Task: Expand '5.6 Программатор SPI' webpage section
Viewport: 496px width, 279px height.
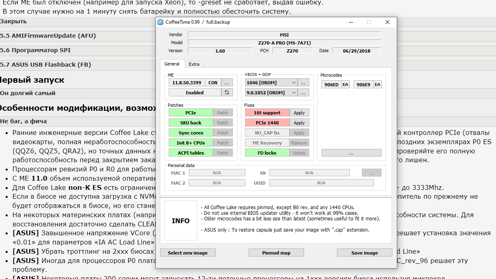Action: pyautogui.click(x=35, y=50)
